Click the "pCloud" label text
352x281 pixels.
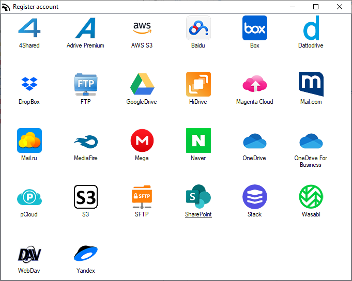click(x=29, y=214)
